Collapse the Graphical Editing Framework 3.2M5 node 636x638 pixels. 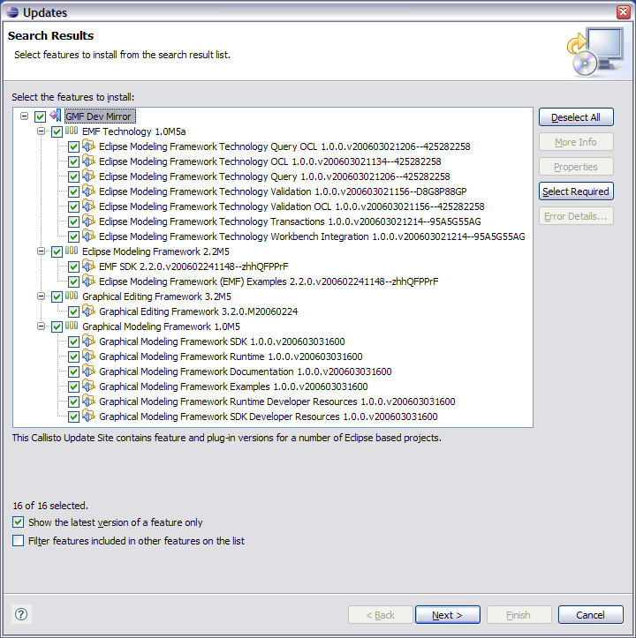pyautogui.click(x=41, y=296)
